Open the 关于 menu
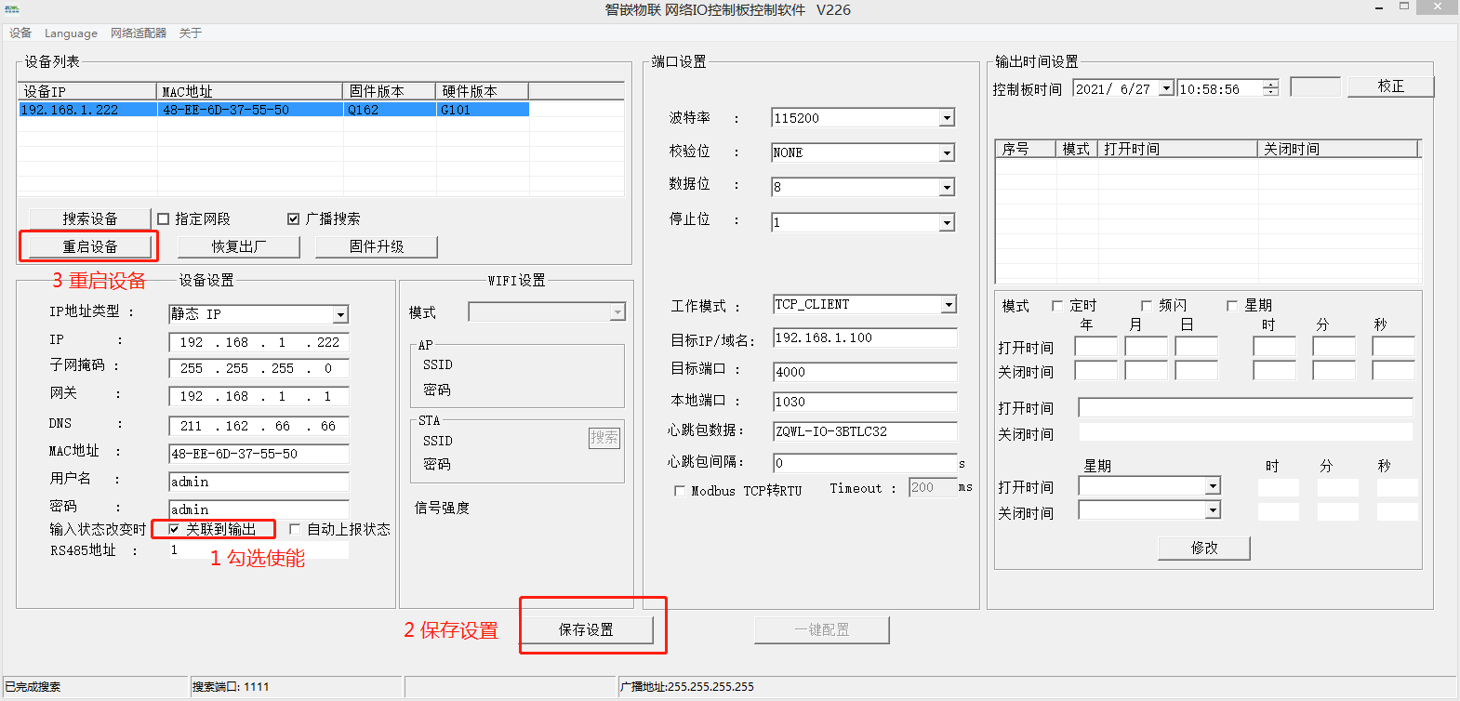The height and width of the screenshot is (701, 1460). pos(191,33)
